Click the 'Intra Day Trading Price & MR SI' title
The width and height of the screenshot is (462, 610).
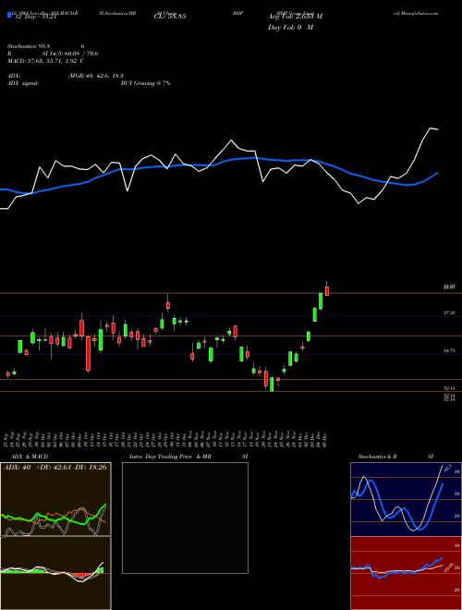click(x=188, y=457)
